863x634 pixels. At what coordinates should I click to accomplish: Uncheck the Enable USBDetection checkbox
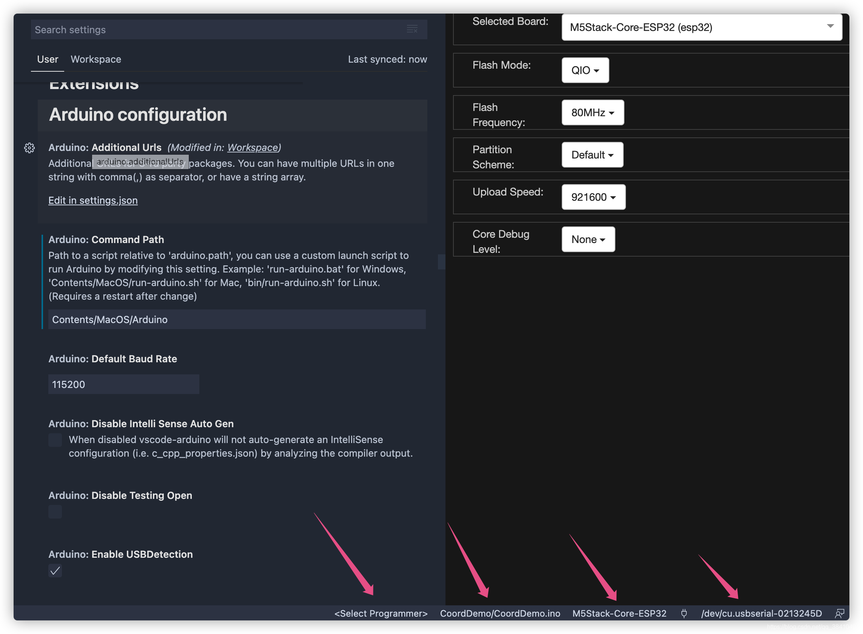click(x=55, y=571)
